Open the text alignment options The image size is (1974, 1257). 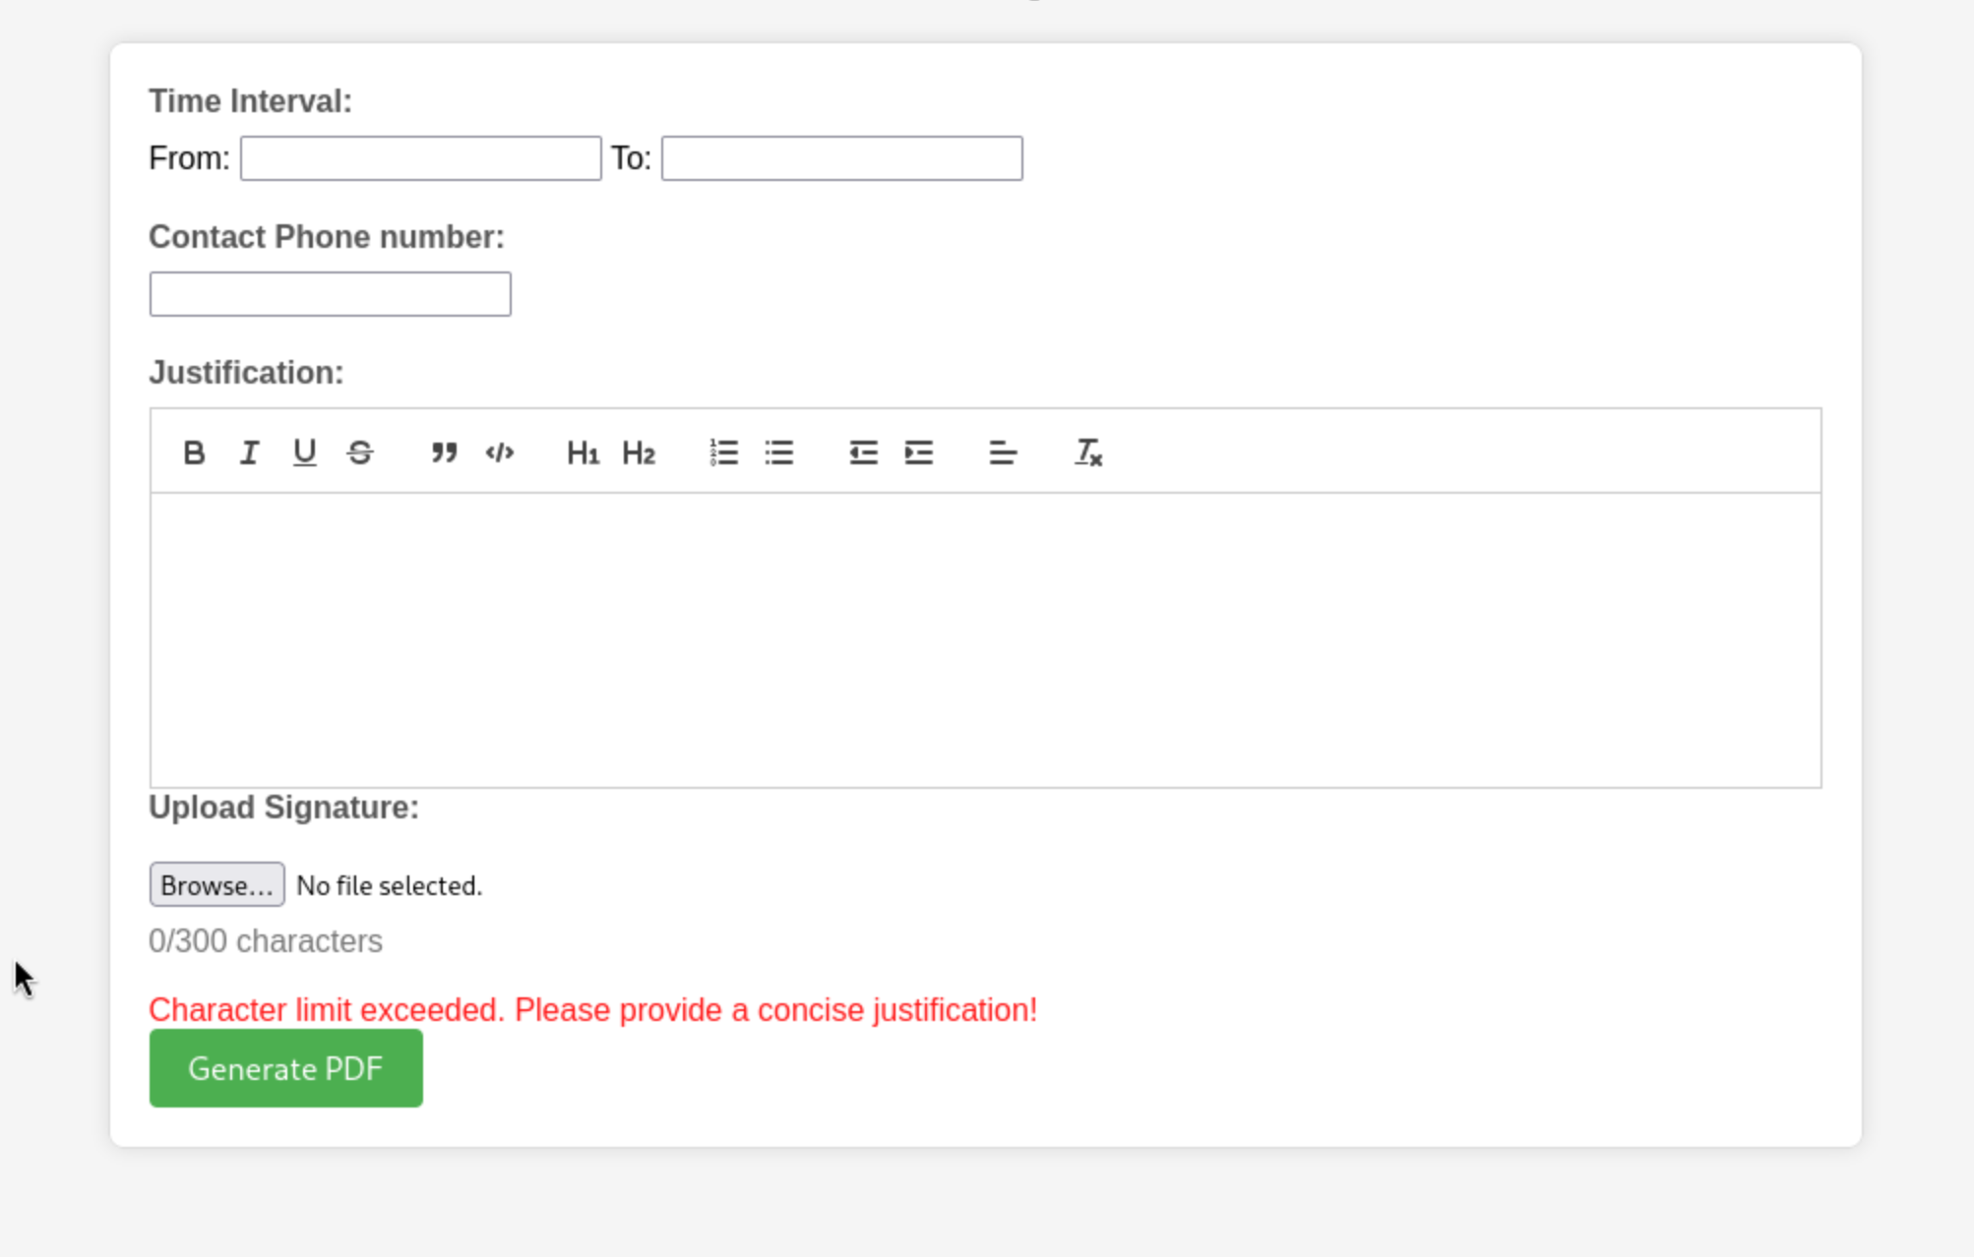(x=1003, y=452)
